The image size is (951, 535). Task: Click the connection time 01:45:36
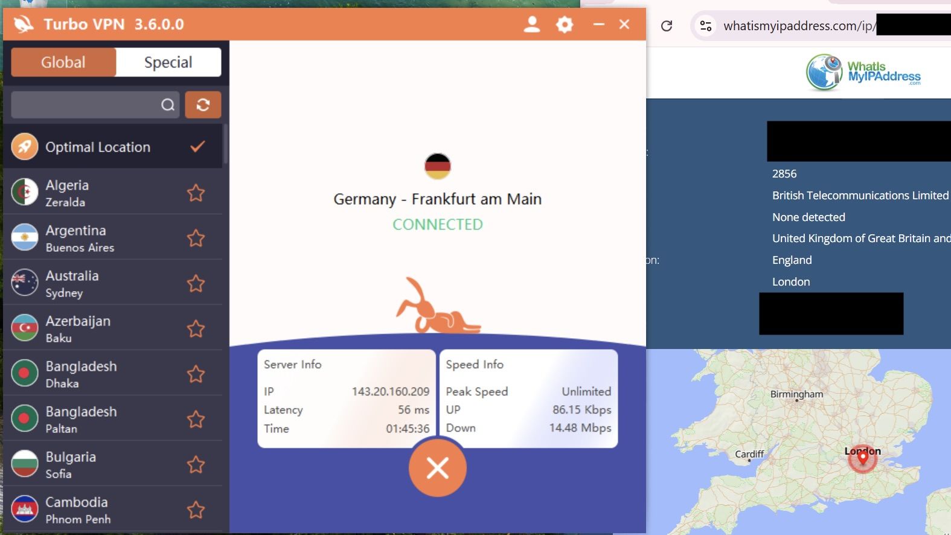408,428
